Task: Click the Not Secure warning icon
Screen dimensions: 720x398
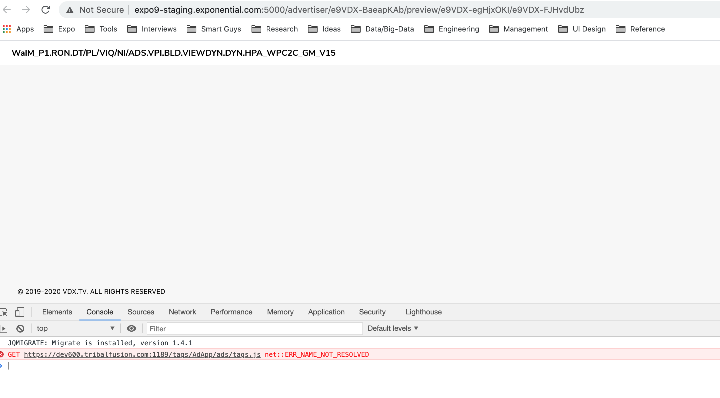Action: (x=70, y=10)
